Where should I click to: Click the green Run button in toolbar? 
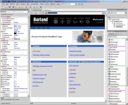26,7
